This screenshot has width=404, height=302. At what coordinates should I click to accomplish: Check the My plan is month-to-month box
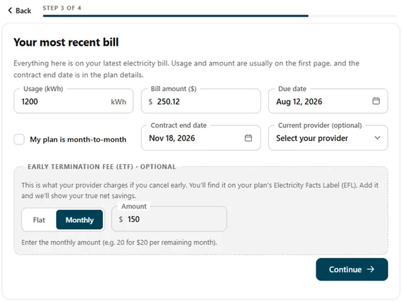tap(19, 139)
